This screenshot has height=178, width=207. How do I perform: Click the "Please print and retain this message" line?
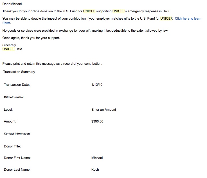pyautogui.click(x=52, y=64)
